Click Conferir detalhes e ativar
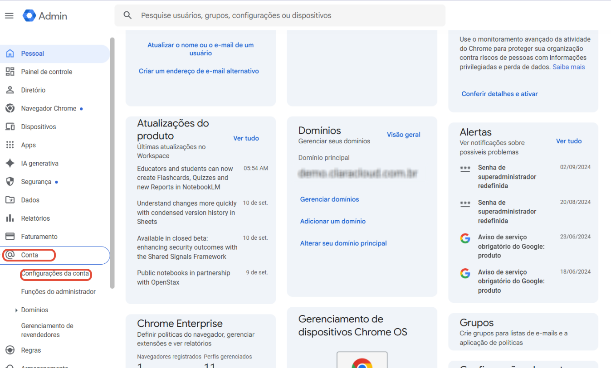The height and width of the screenshot is (368, 611). [x=499, y=94]
